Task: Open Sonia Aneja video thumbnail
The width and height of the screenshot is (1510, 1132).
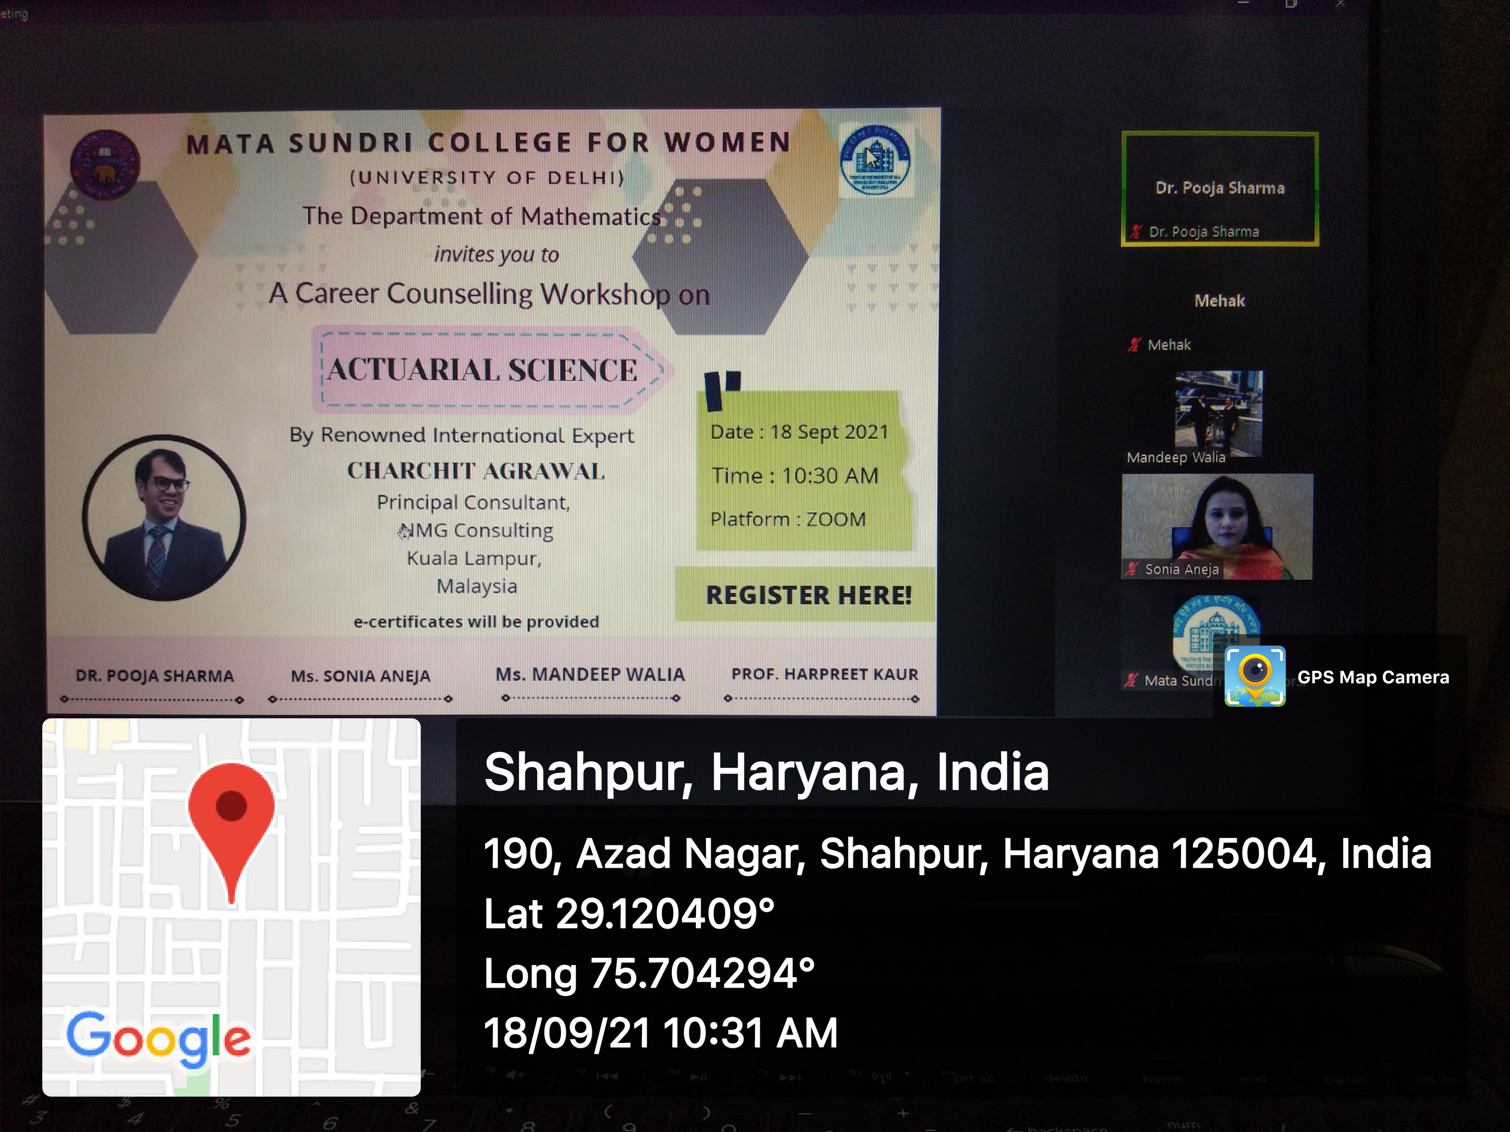Action: 1217,527
